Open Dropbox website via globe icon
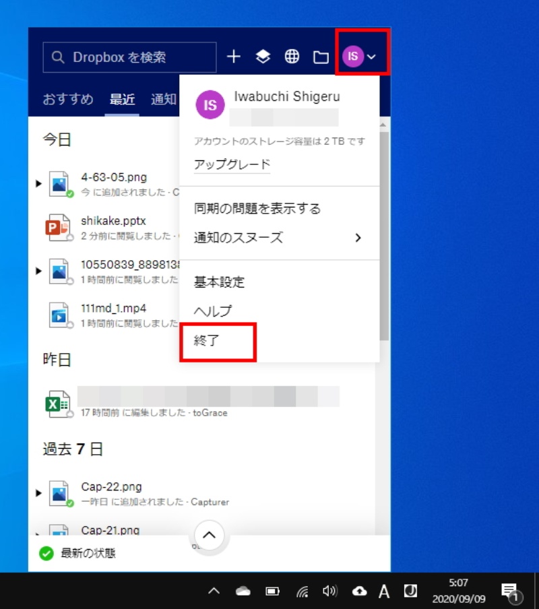The height and width of the screenshot is (609, 539). click(292, 57)
